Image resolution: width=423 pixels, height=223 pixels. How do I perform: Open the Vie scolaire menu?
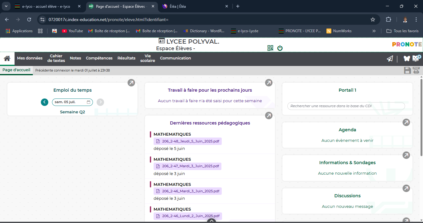[x=147, y=58]
